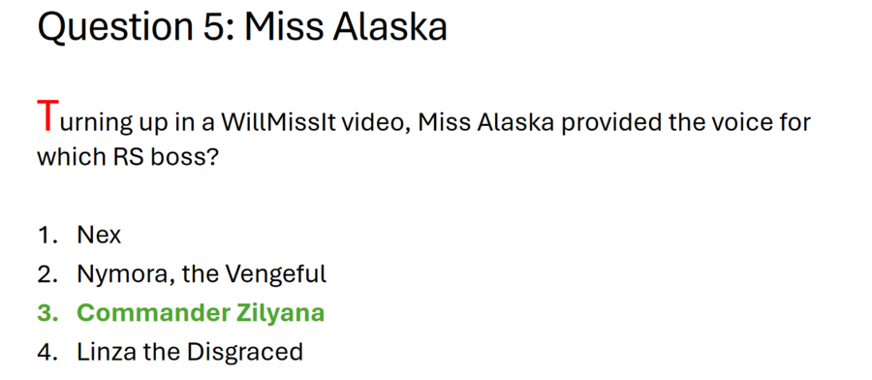Click the list number 4.
The height and width of the screenshot is (380, 872).
coord(47,352)
